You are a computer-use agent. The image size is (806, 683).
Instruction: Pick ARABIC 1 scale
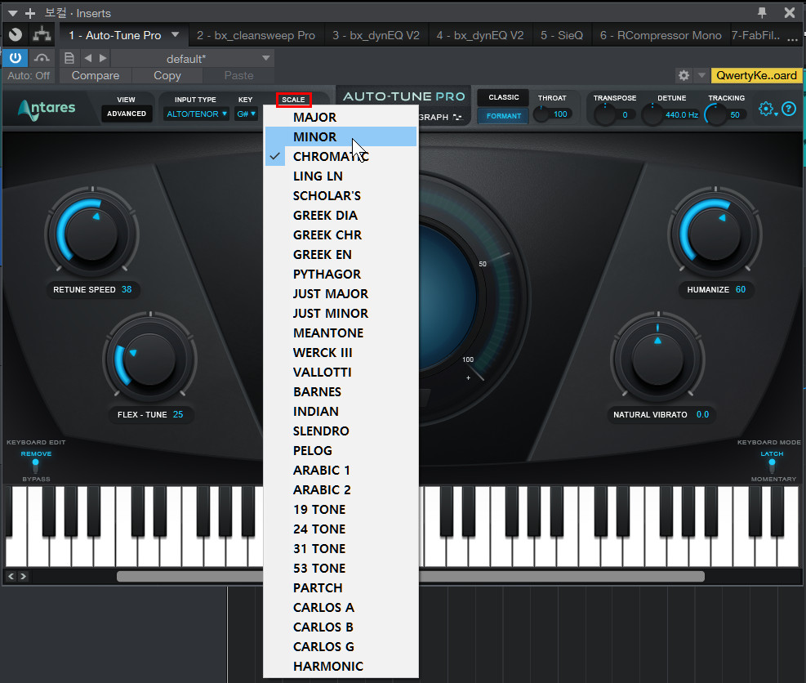click(x=341, y=470)
